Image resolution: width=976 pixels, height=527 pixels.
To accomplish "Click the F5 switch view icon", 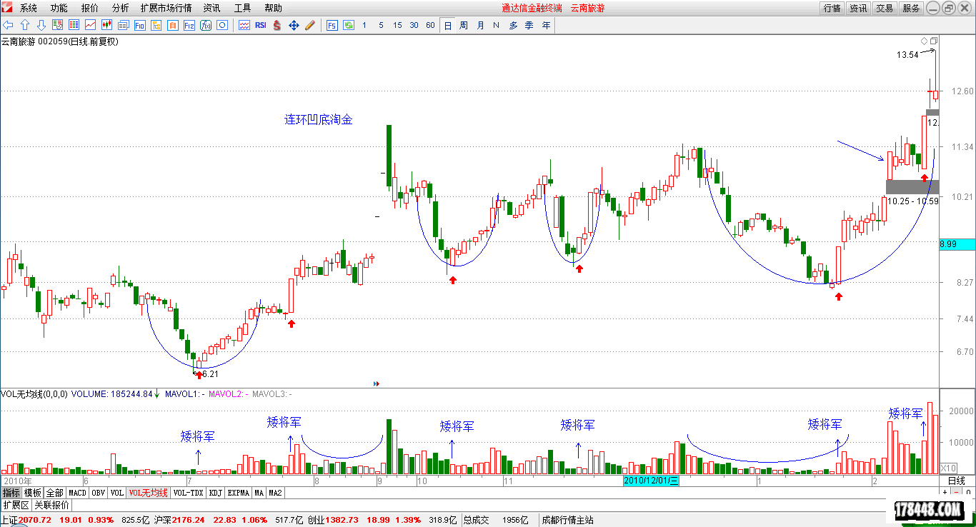I will (x=332, y=25).
